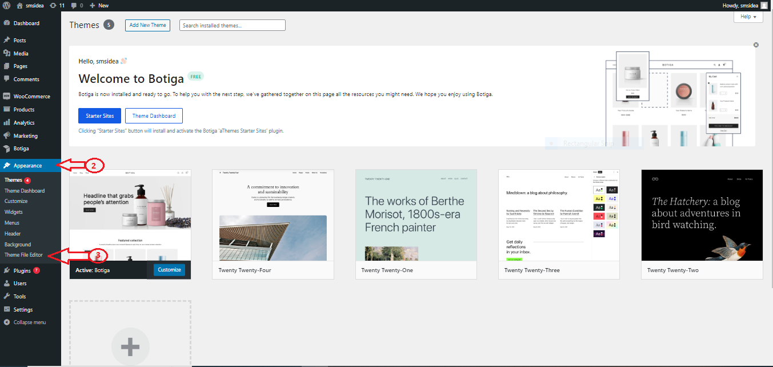773x367 pixels.
Task: Click the themes count badge showing 5
Action: click(x=109, y=25)
